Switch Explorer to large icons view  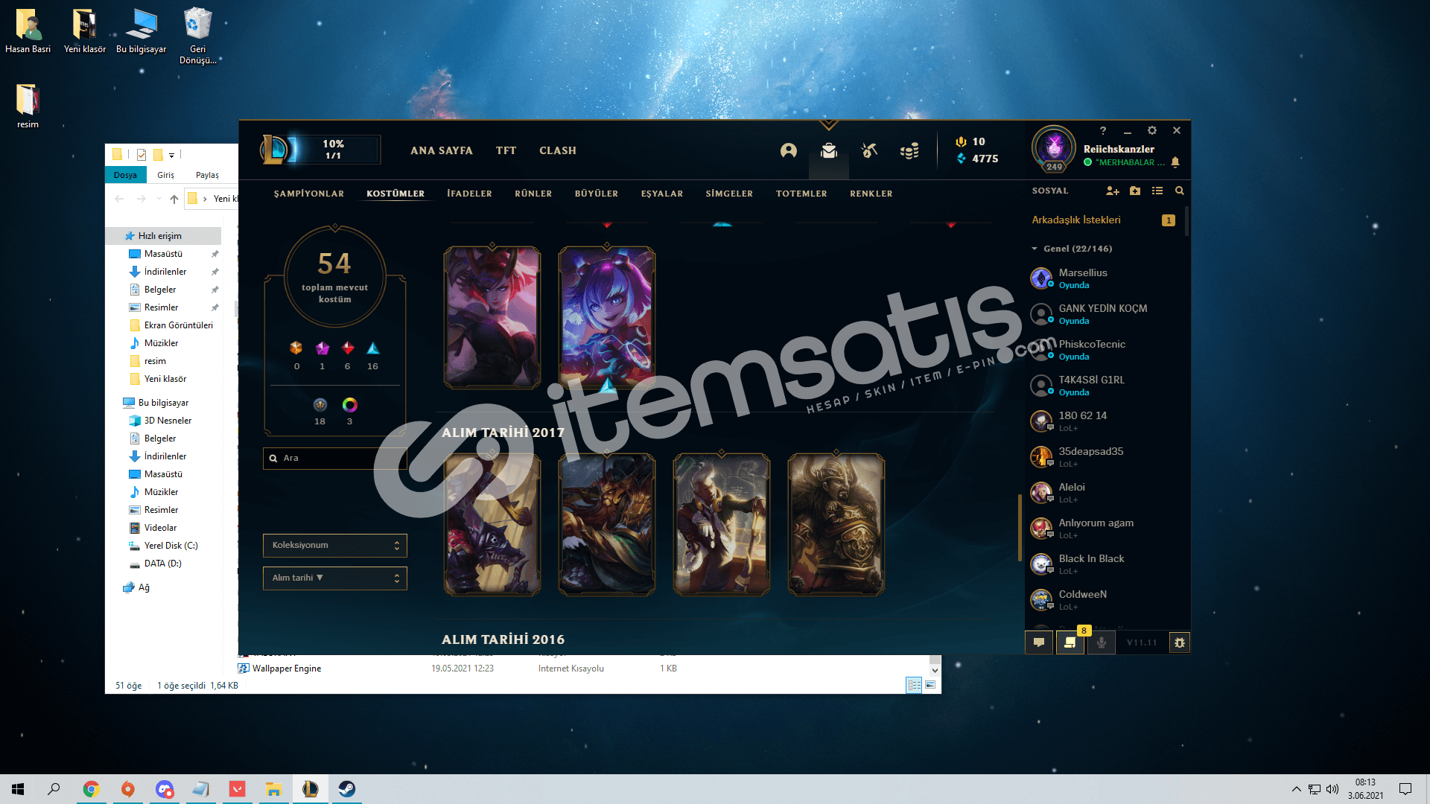930,685
